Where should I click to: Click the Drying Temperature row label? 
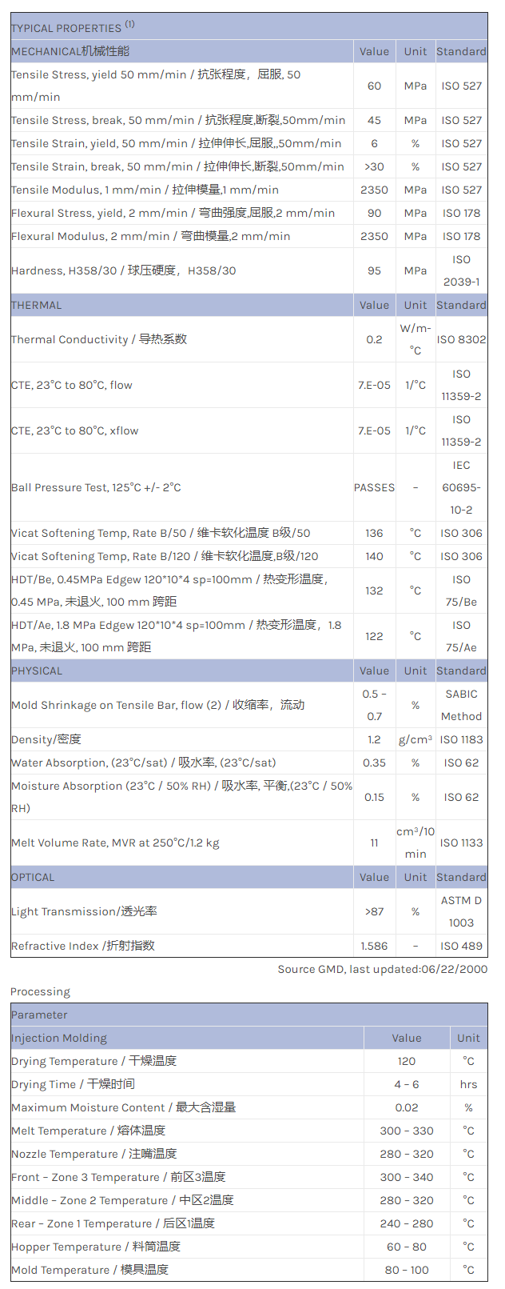pyautogui.click(x=93, y=1061)
